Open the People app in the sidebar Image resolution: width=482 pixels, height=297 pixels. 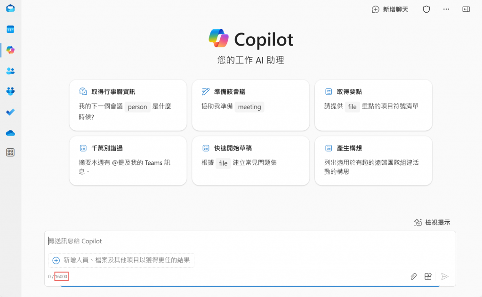tap(10, 71)
